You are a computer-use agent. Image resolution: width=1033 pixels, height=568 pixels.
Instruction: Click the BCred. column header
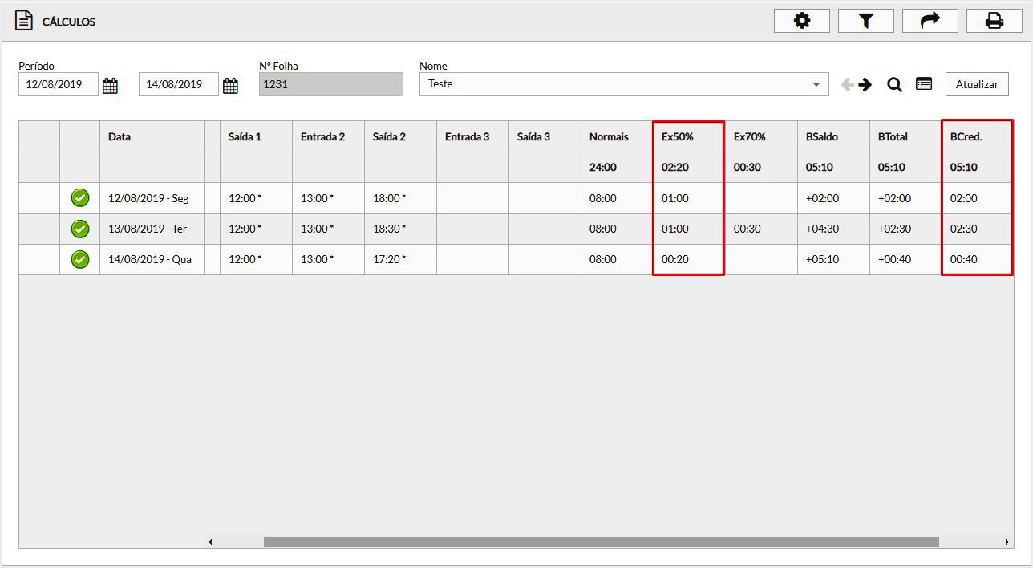pos(966,137)
